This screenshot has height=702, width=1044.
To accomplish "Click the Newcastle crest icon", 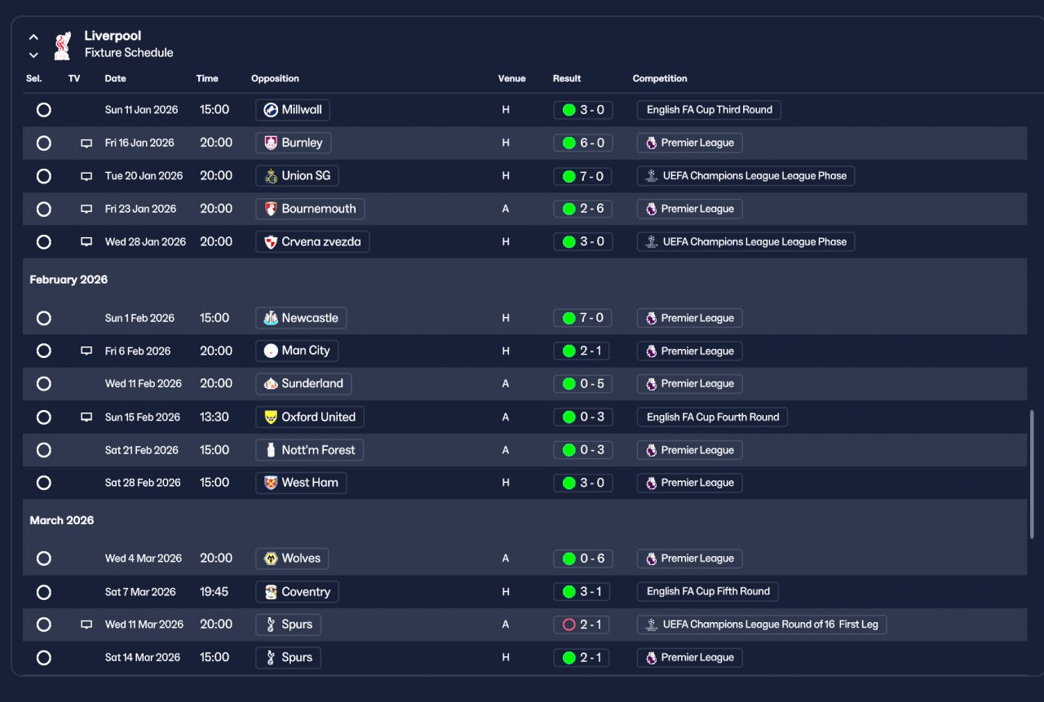I will pyautogui.click(x=271, y=318).
